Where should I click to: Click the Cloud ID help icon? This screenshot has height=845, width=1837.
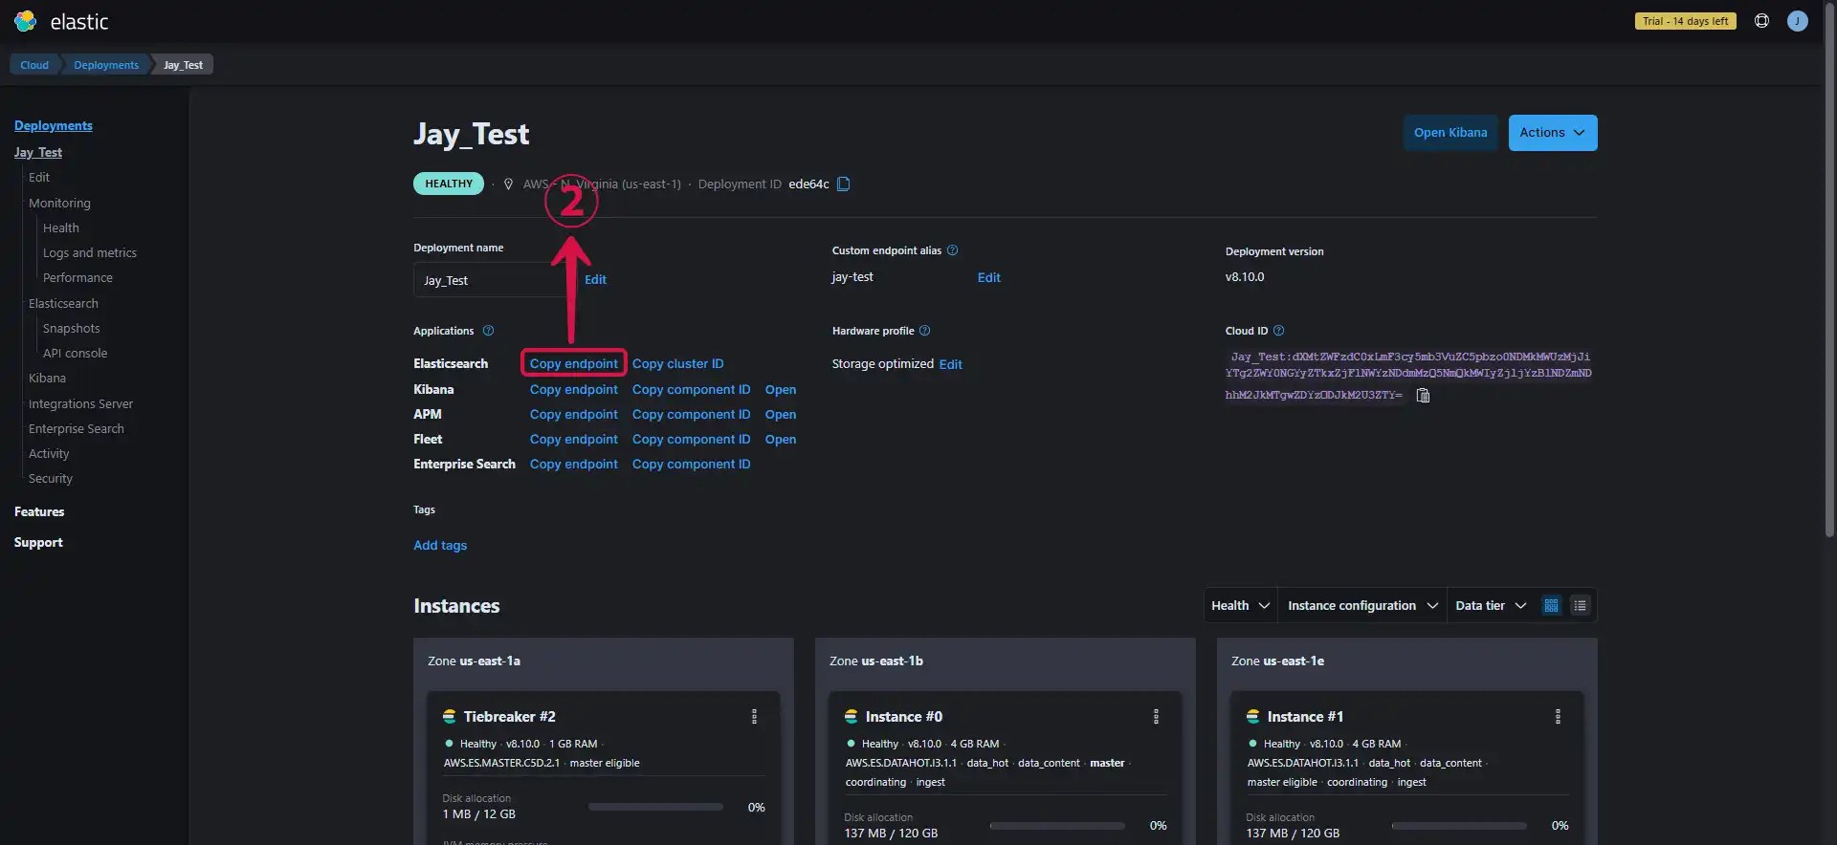click(x=1278, y=331)
